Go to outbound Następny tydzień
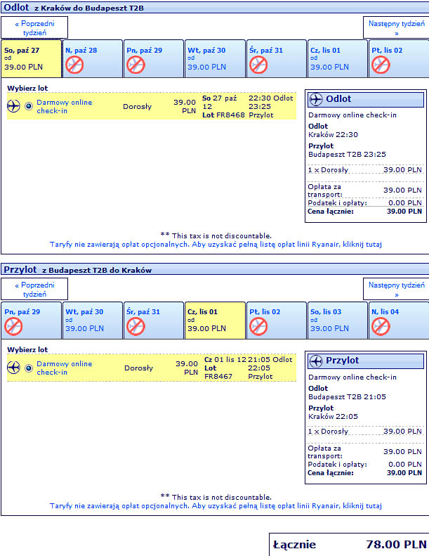This screenshot has width=429, height=556. [x=396, y=27]
